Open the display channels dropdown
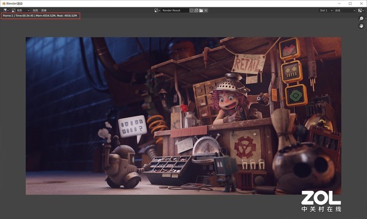 point(361,10)
